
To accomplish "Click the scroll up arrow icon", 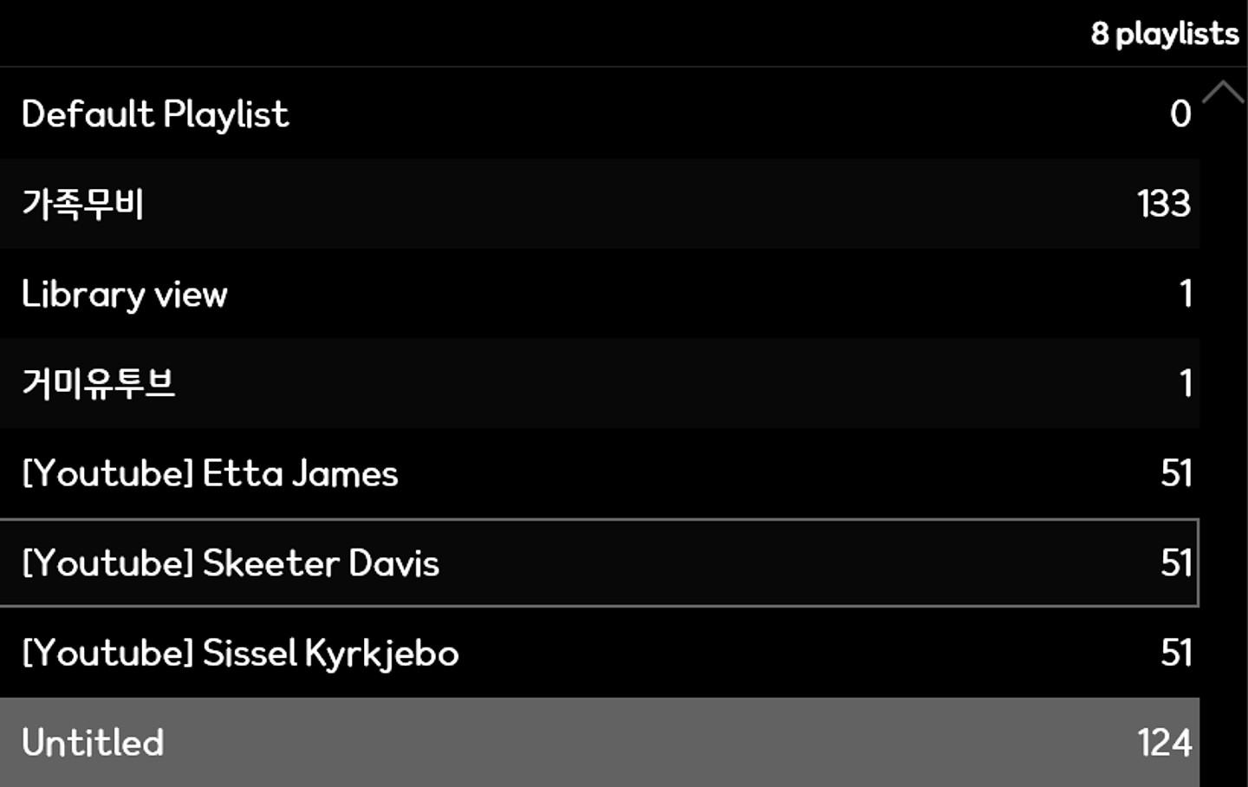I will [1223, 92].
